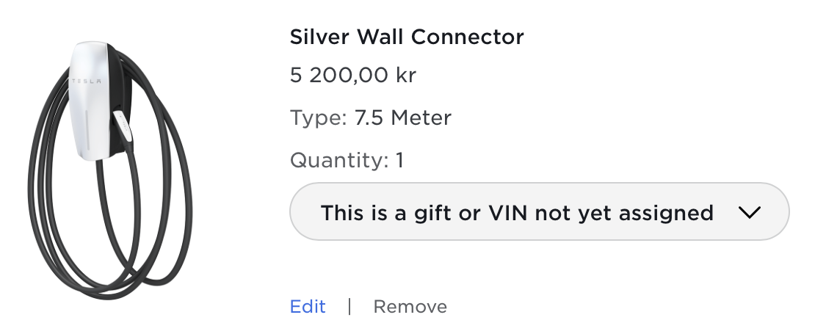Click the 'Quantity:' label
The height and width of the screenshot is (323, 815).
338,159
